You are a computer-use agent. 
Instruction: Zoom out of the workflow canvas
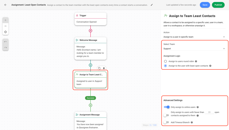click(5, 26)
